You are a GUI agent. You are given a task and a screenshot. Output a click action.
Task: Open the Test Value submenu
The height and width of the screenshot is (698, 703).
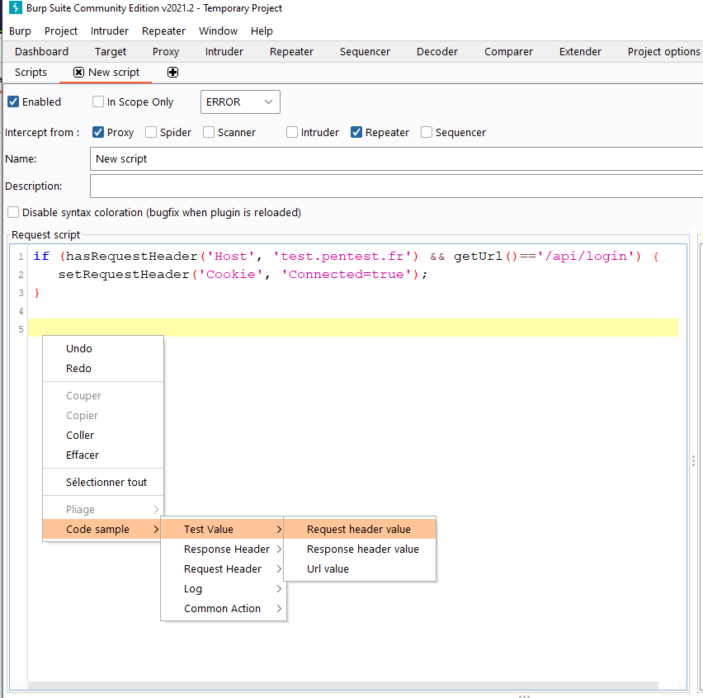224,529
